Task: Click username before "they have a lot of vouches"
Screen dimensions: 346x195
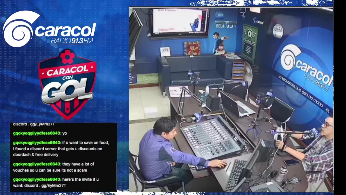Action: (x=36, y=164)
